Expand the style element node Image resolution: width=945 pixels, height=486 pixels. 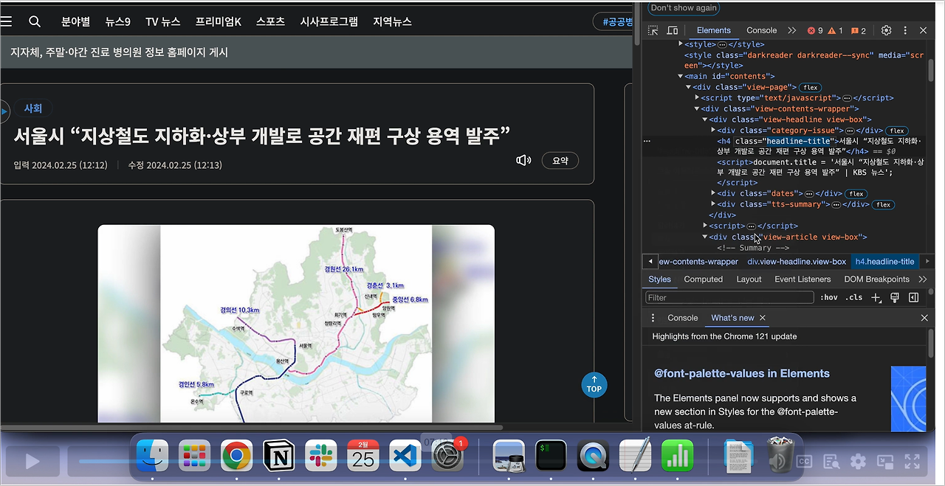pyautogui.click(x=681, y=44)
